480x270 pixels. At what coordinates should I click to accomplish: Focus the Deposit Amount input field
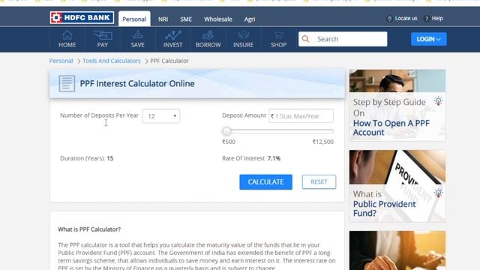(301, 116)
